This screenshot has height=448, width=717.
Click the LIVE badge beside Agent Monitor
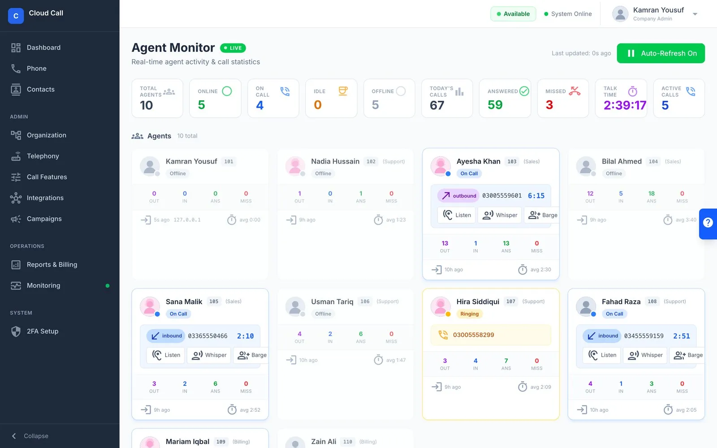233,48
